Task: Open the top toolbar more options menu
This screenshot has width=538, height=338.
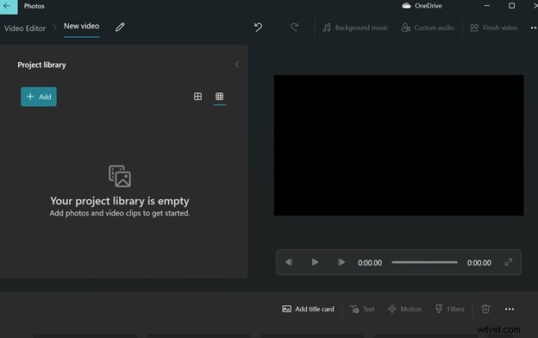Action: click(534, 28)
